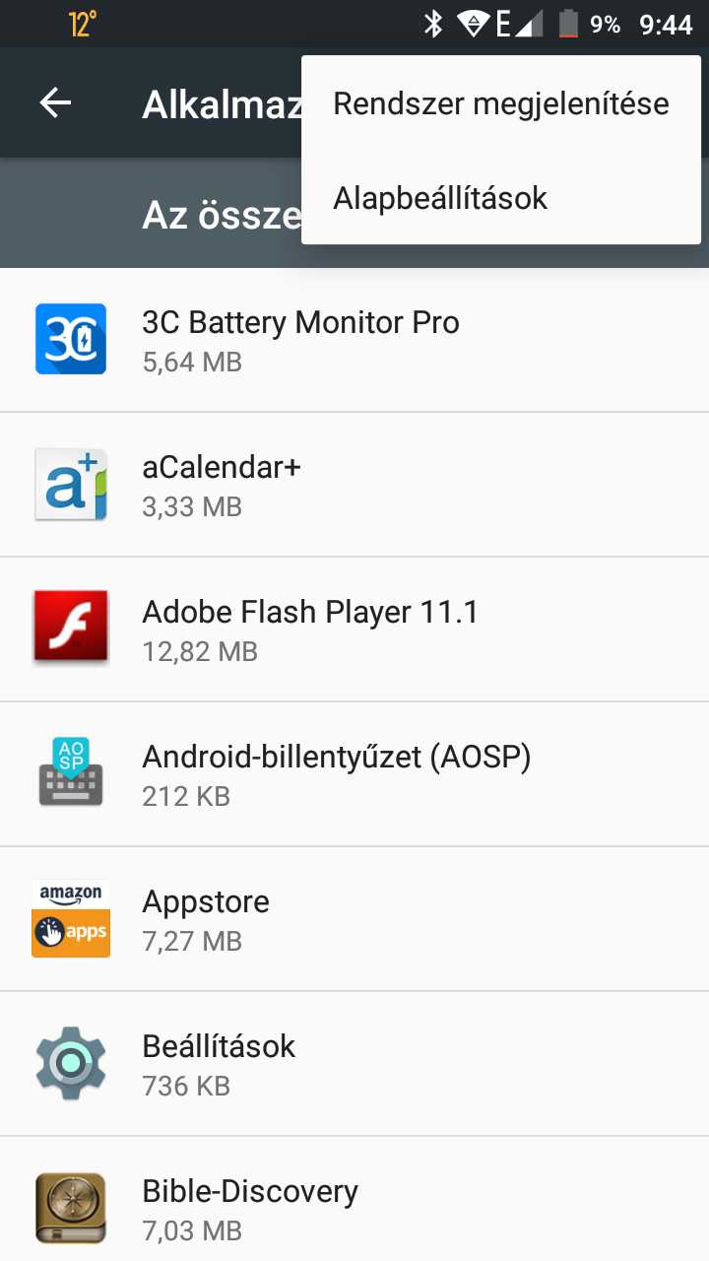Tap the Beállítások gear icon
Viewport: 709px width, 1261px height.
click(71, 1063)
